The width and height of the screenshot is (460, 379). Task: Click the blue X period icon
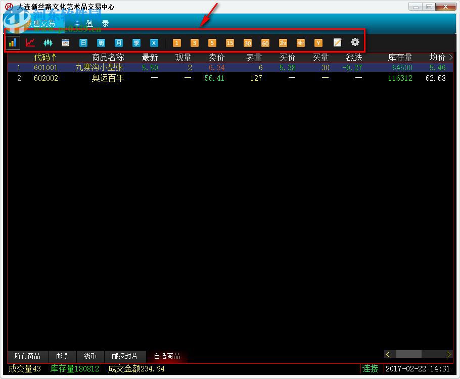point(154,43)
